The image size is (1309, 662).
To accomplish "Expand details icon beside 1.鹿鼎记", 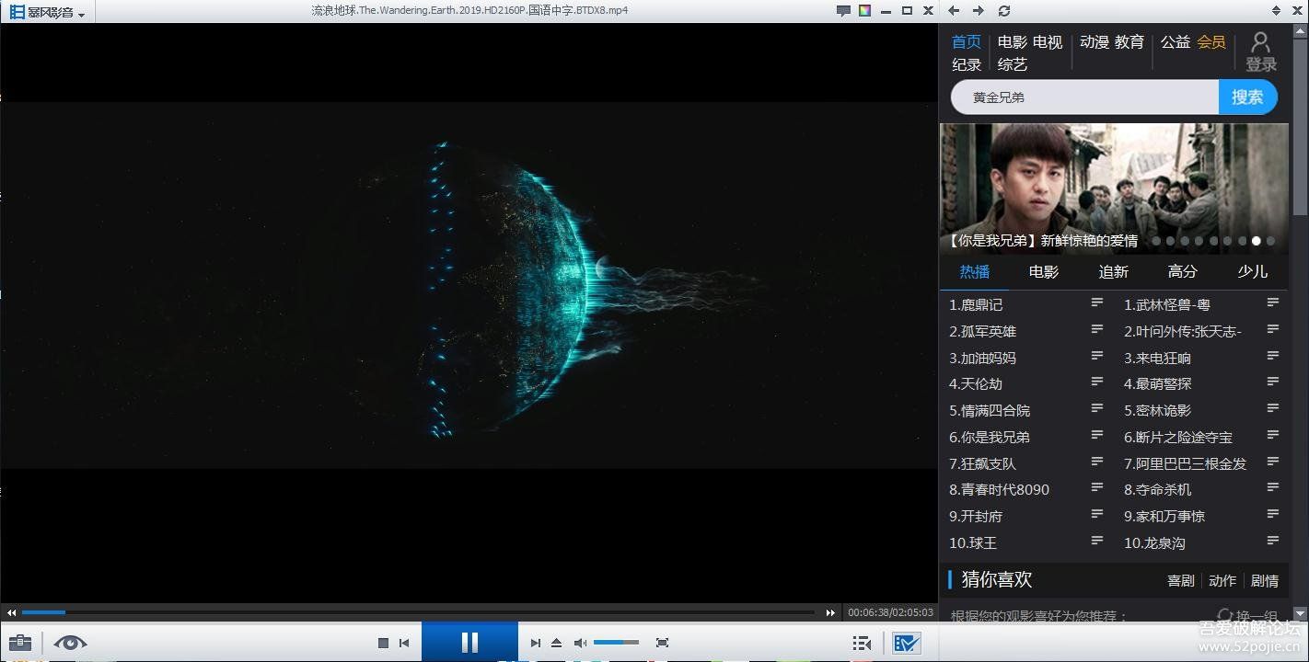I will [x=1097, y=302].
